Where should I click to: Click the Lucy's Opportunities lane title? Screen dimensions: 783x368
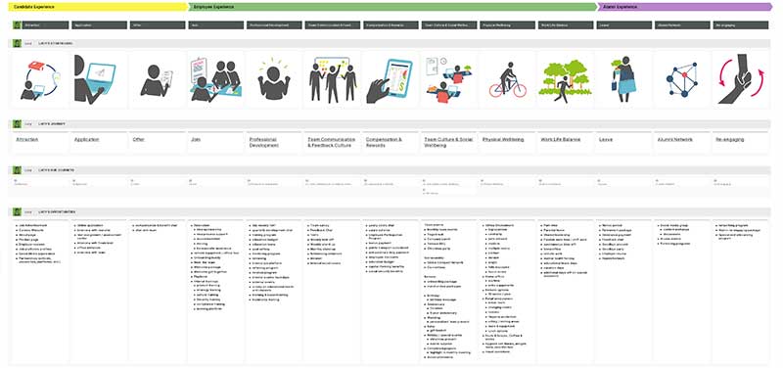tap(57, 211)
